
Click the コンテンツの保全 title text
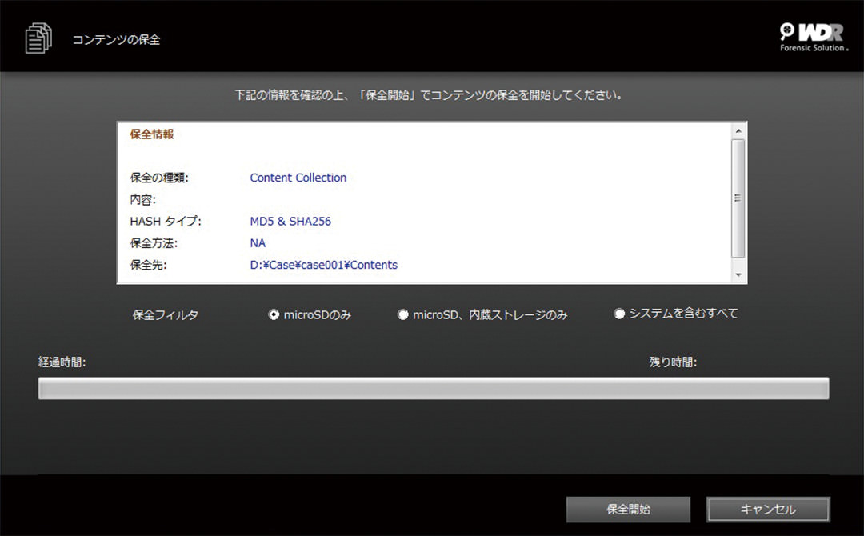click(x=116, y=40)
